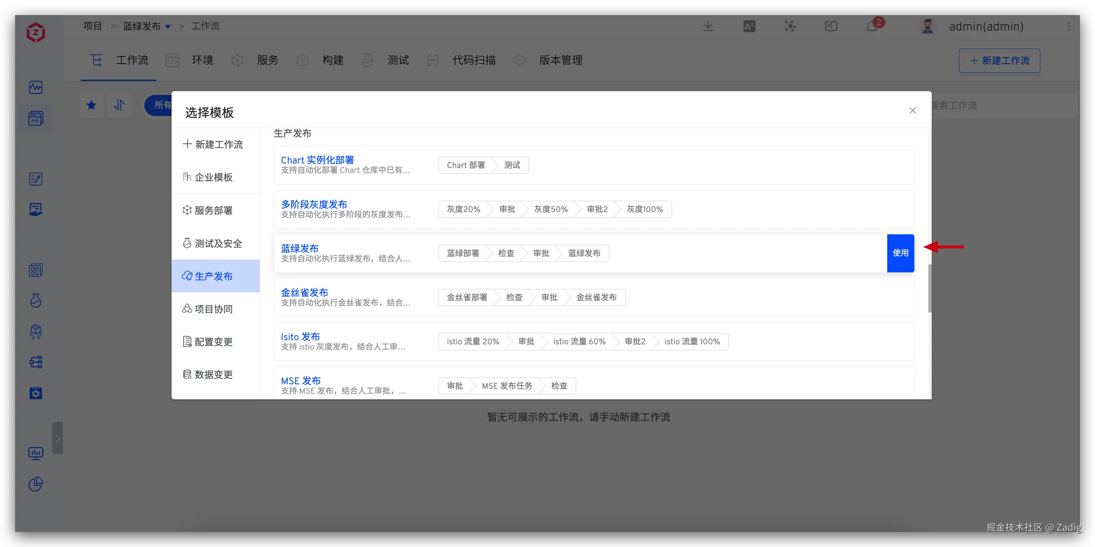Toggle language translation icon

pos(749,26)
